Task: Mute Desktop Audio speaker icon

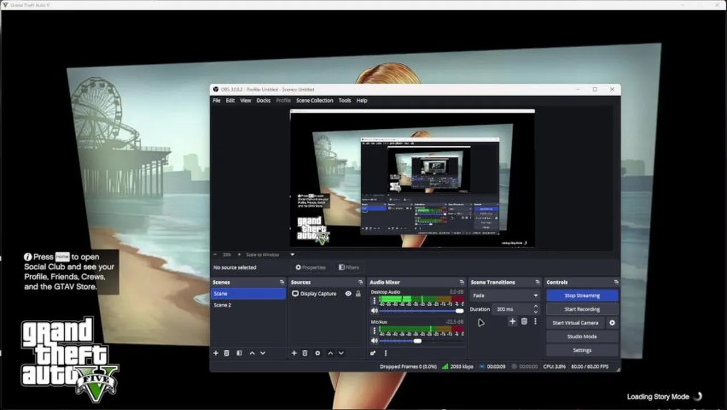Action: [374, 311]
